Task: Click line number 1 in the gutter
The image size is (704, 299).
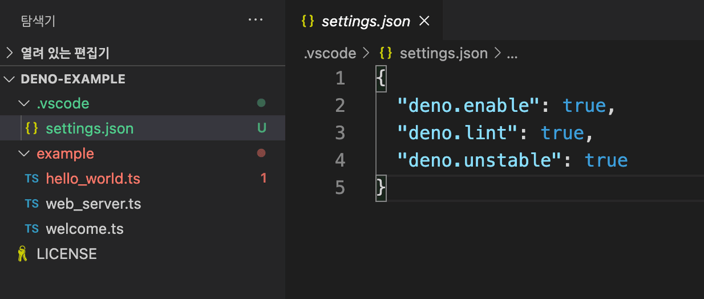Action: pos(340,78)
